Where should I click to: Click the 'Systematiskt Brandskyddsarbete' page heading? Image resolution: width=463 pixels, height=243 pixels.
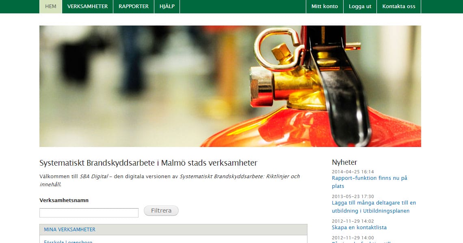pyautogui.click(x=148, y=163)
